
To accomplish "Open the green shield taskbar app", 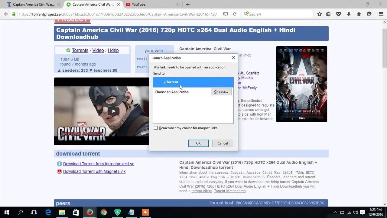I will (x=117, y=212).
